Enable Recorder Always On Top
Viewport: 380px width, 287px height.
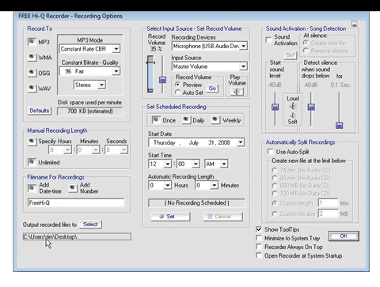259,247
